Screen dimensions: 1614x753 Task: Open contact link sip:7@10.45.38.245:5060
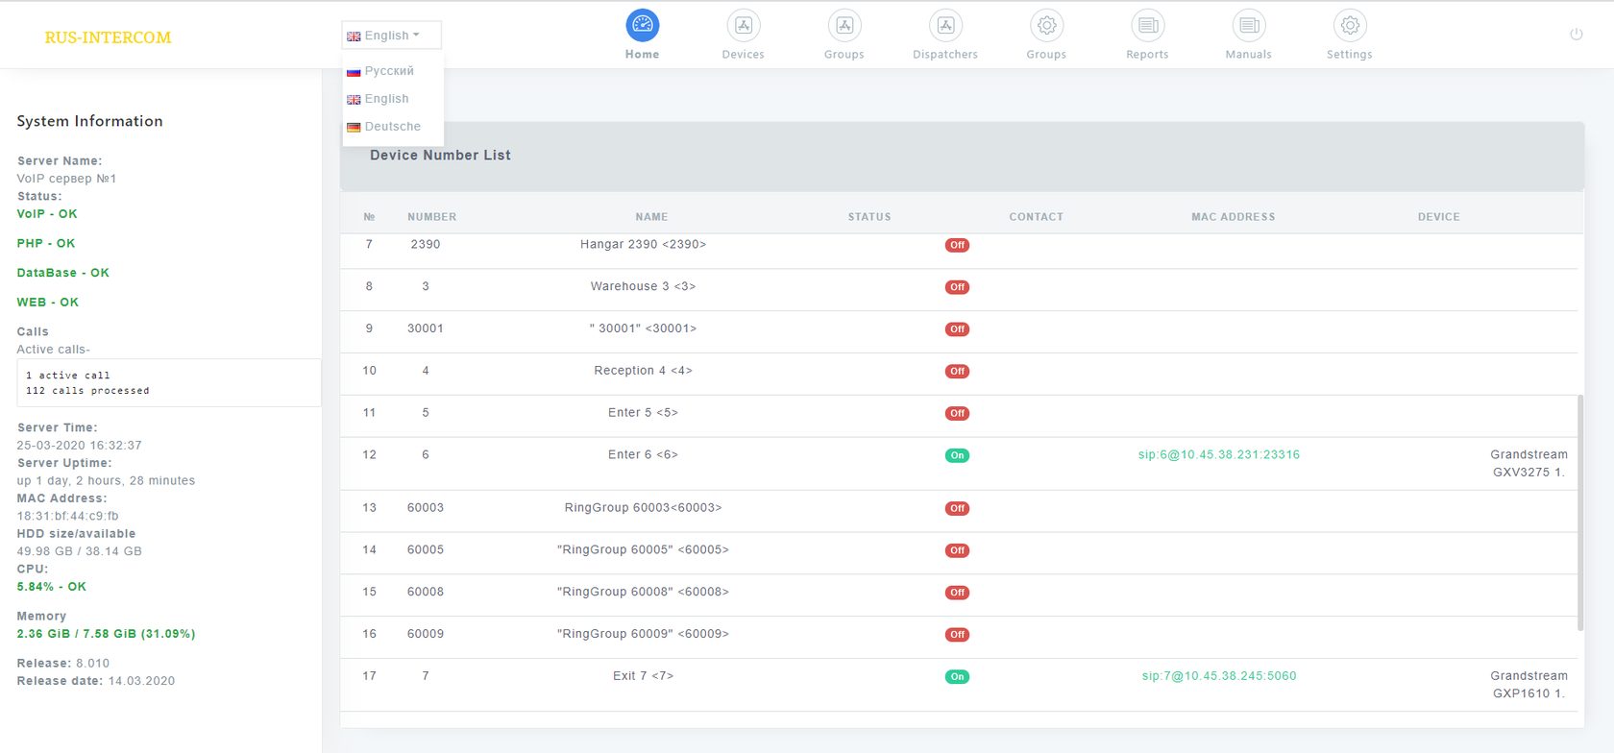1218,676
